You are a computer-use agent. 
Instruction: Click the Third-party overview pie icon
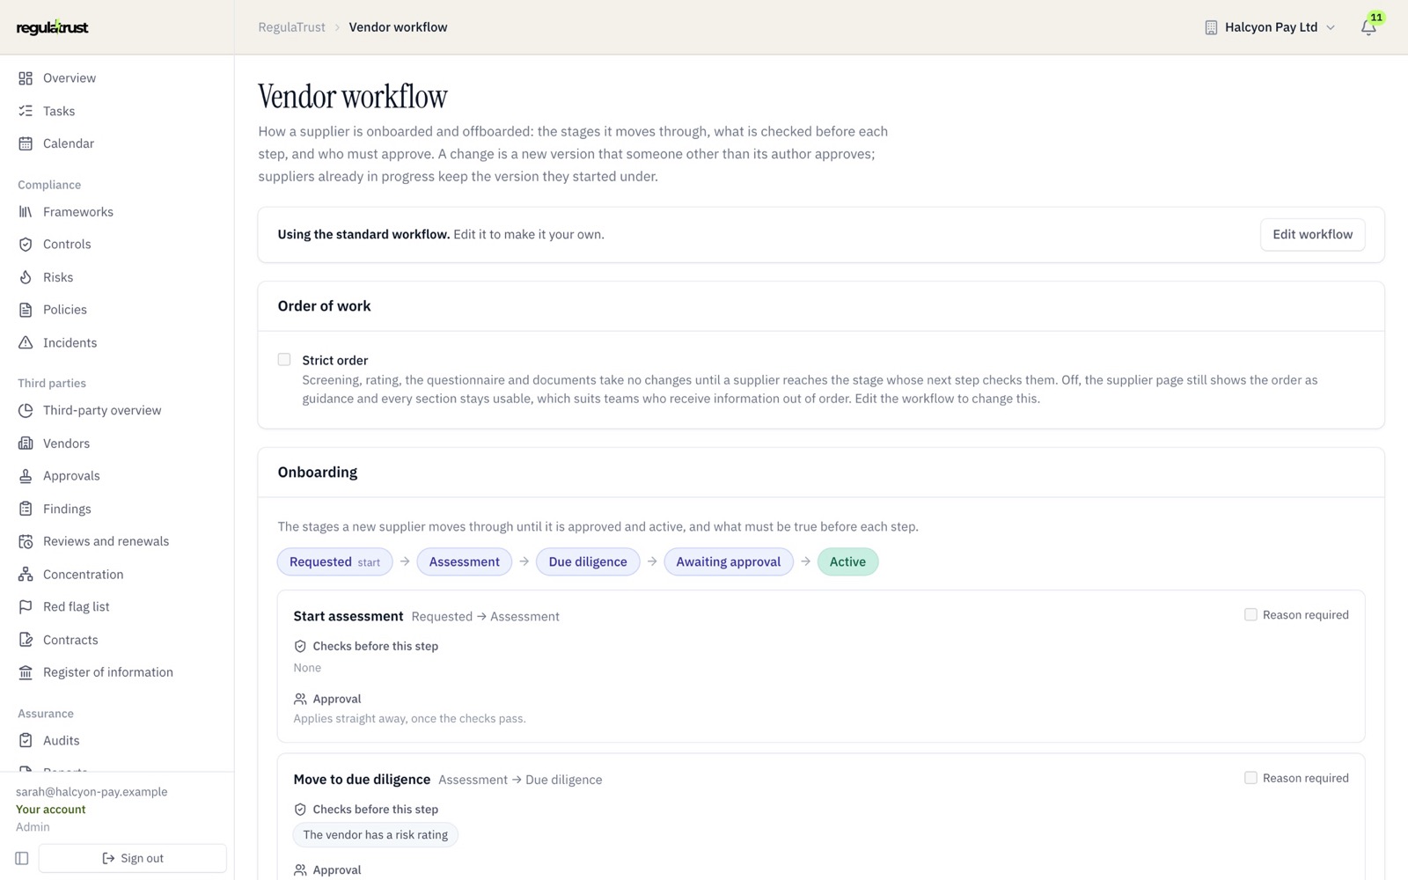26,410
